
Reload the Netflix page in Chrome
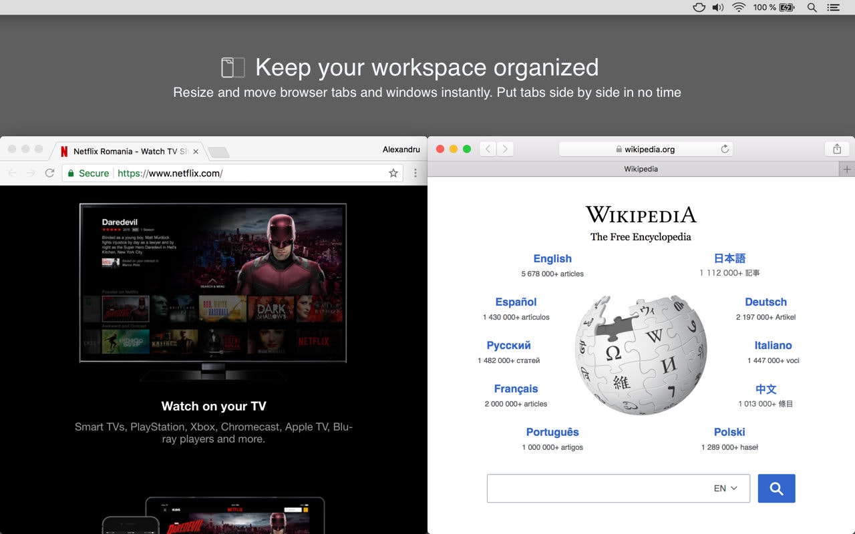[49, 172]
